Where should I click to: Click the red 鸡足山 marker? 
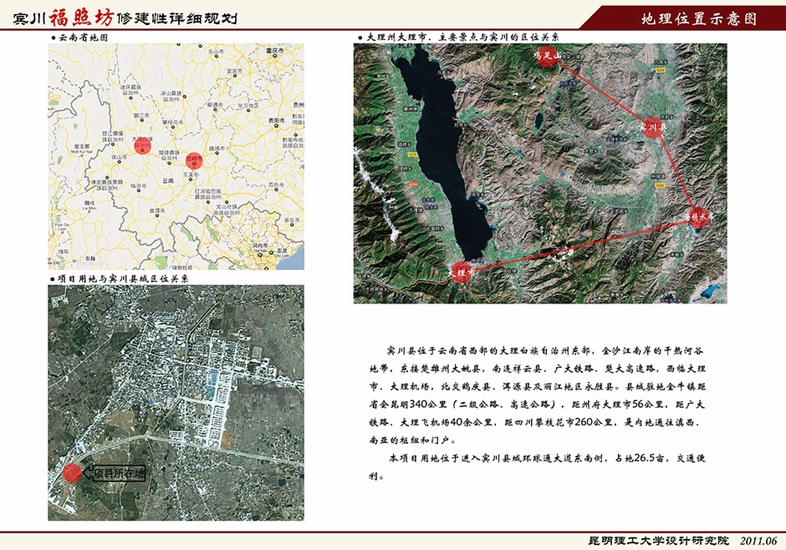tap(548, 58)
